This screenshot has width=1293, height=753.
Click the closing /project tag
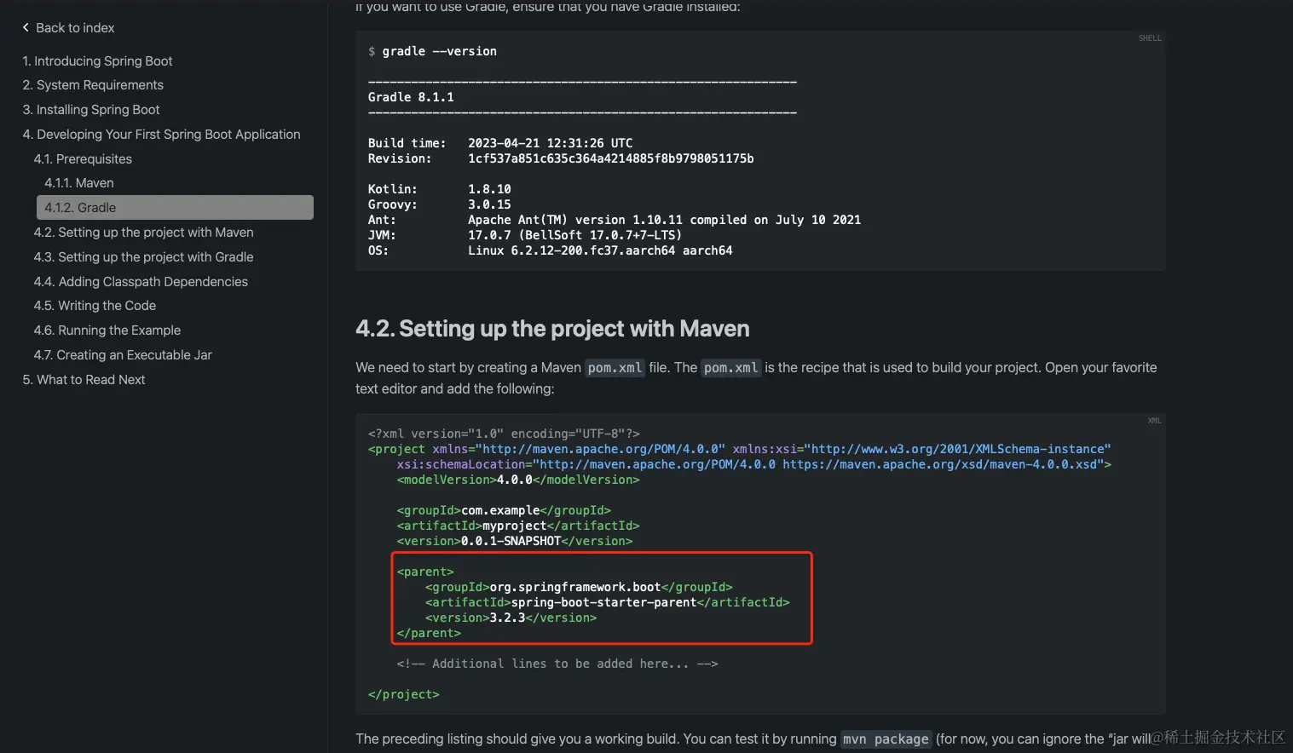click(403, 694)
